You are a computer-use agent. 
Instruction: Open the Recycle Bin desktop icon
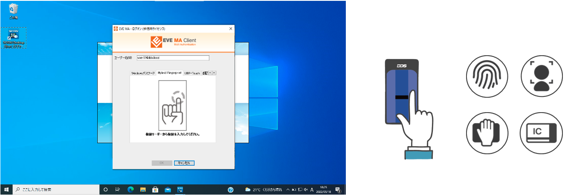pos(13,11)
